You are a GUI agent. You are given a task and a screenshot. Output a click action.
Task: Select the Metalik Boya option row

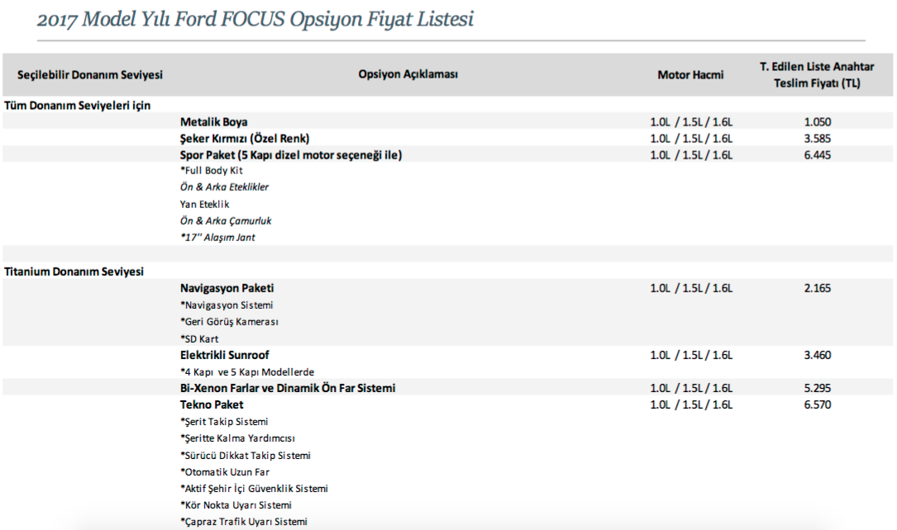pyautogui.click(x=448, y=121)
